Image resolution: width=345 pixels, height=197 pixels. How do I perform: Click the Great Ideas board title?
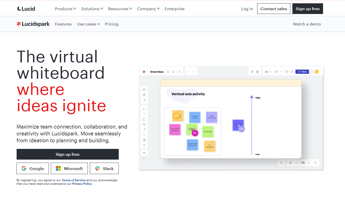click(157, 72)
